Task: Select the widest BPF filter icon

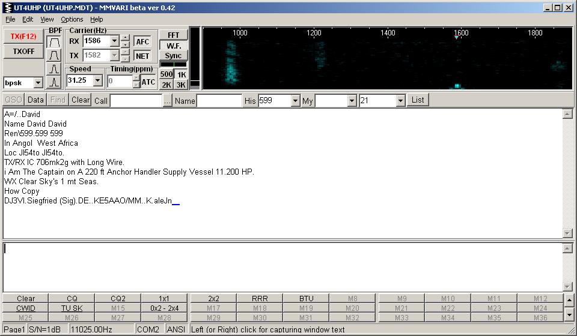Action: coord(54,42)
